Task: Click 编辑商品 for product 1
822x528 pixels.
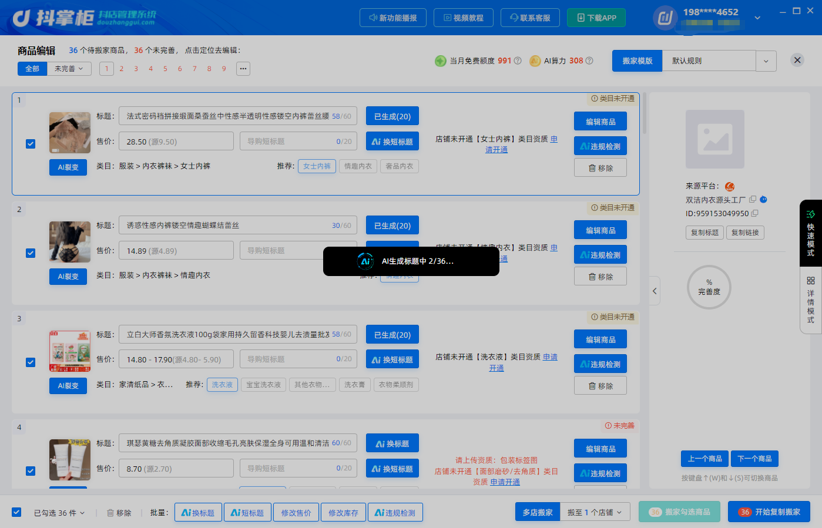Action: [600, 122]
